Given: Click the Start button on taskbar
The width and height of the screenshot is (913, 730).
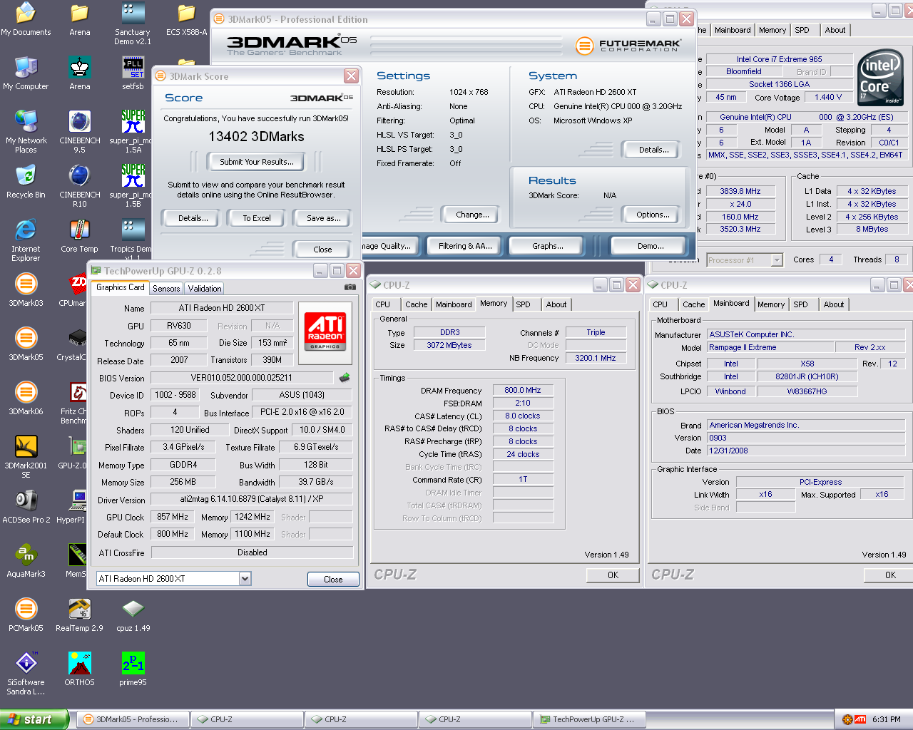Looking at the screenshot, I should [x=34, y=719].
